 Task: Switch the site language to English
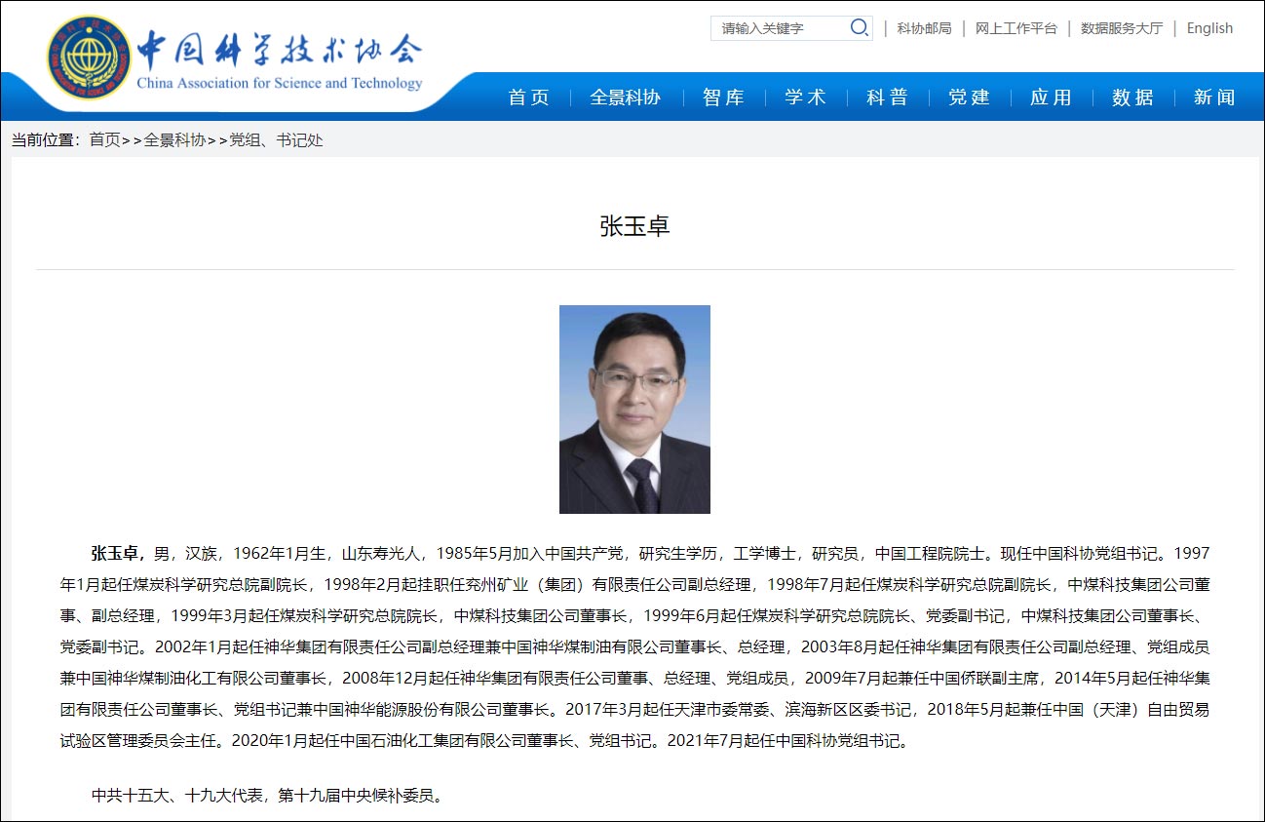(1209, 27)
